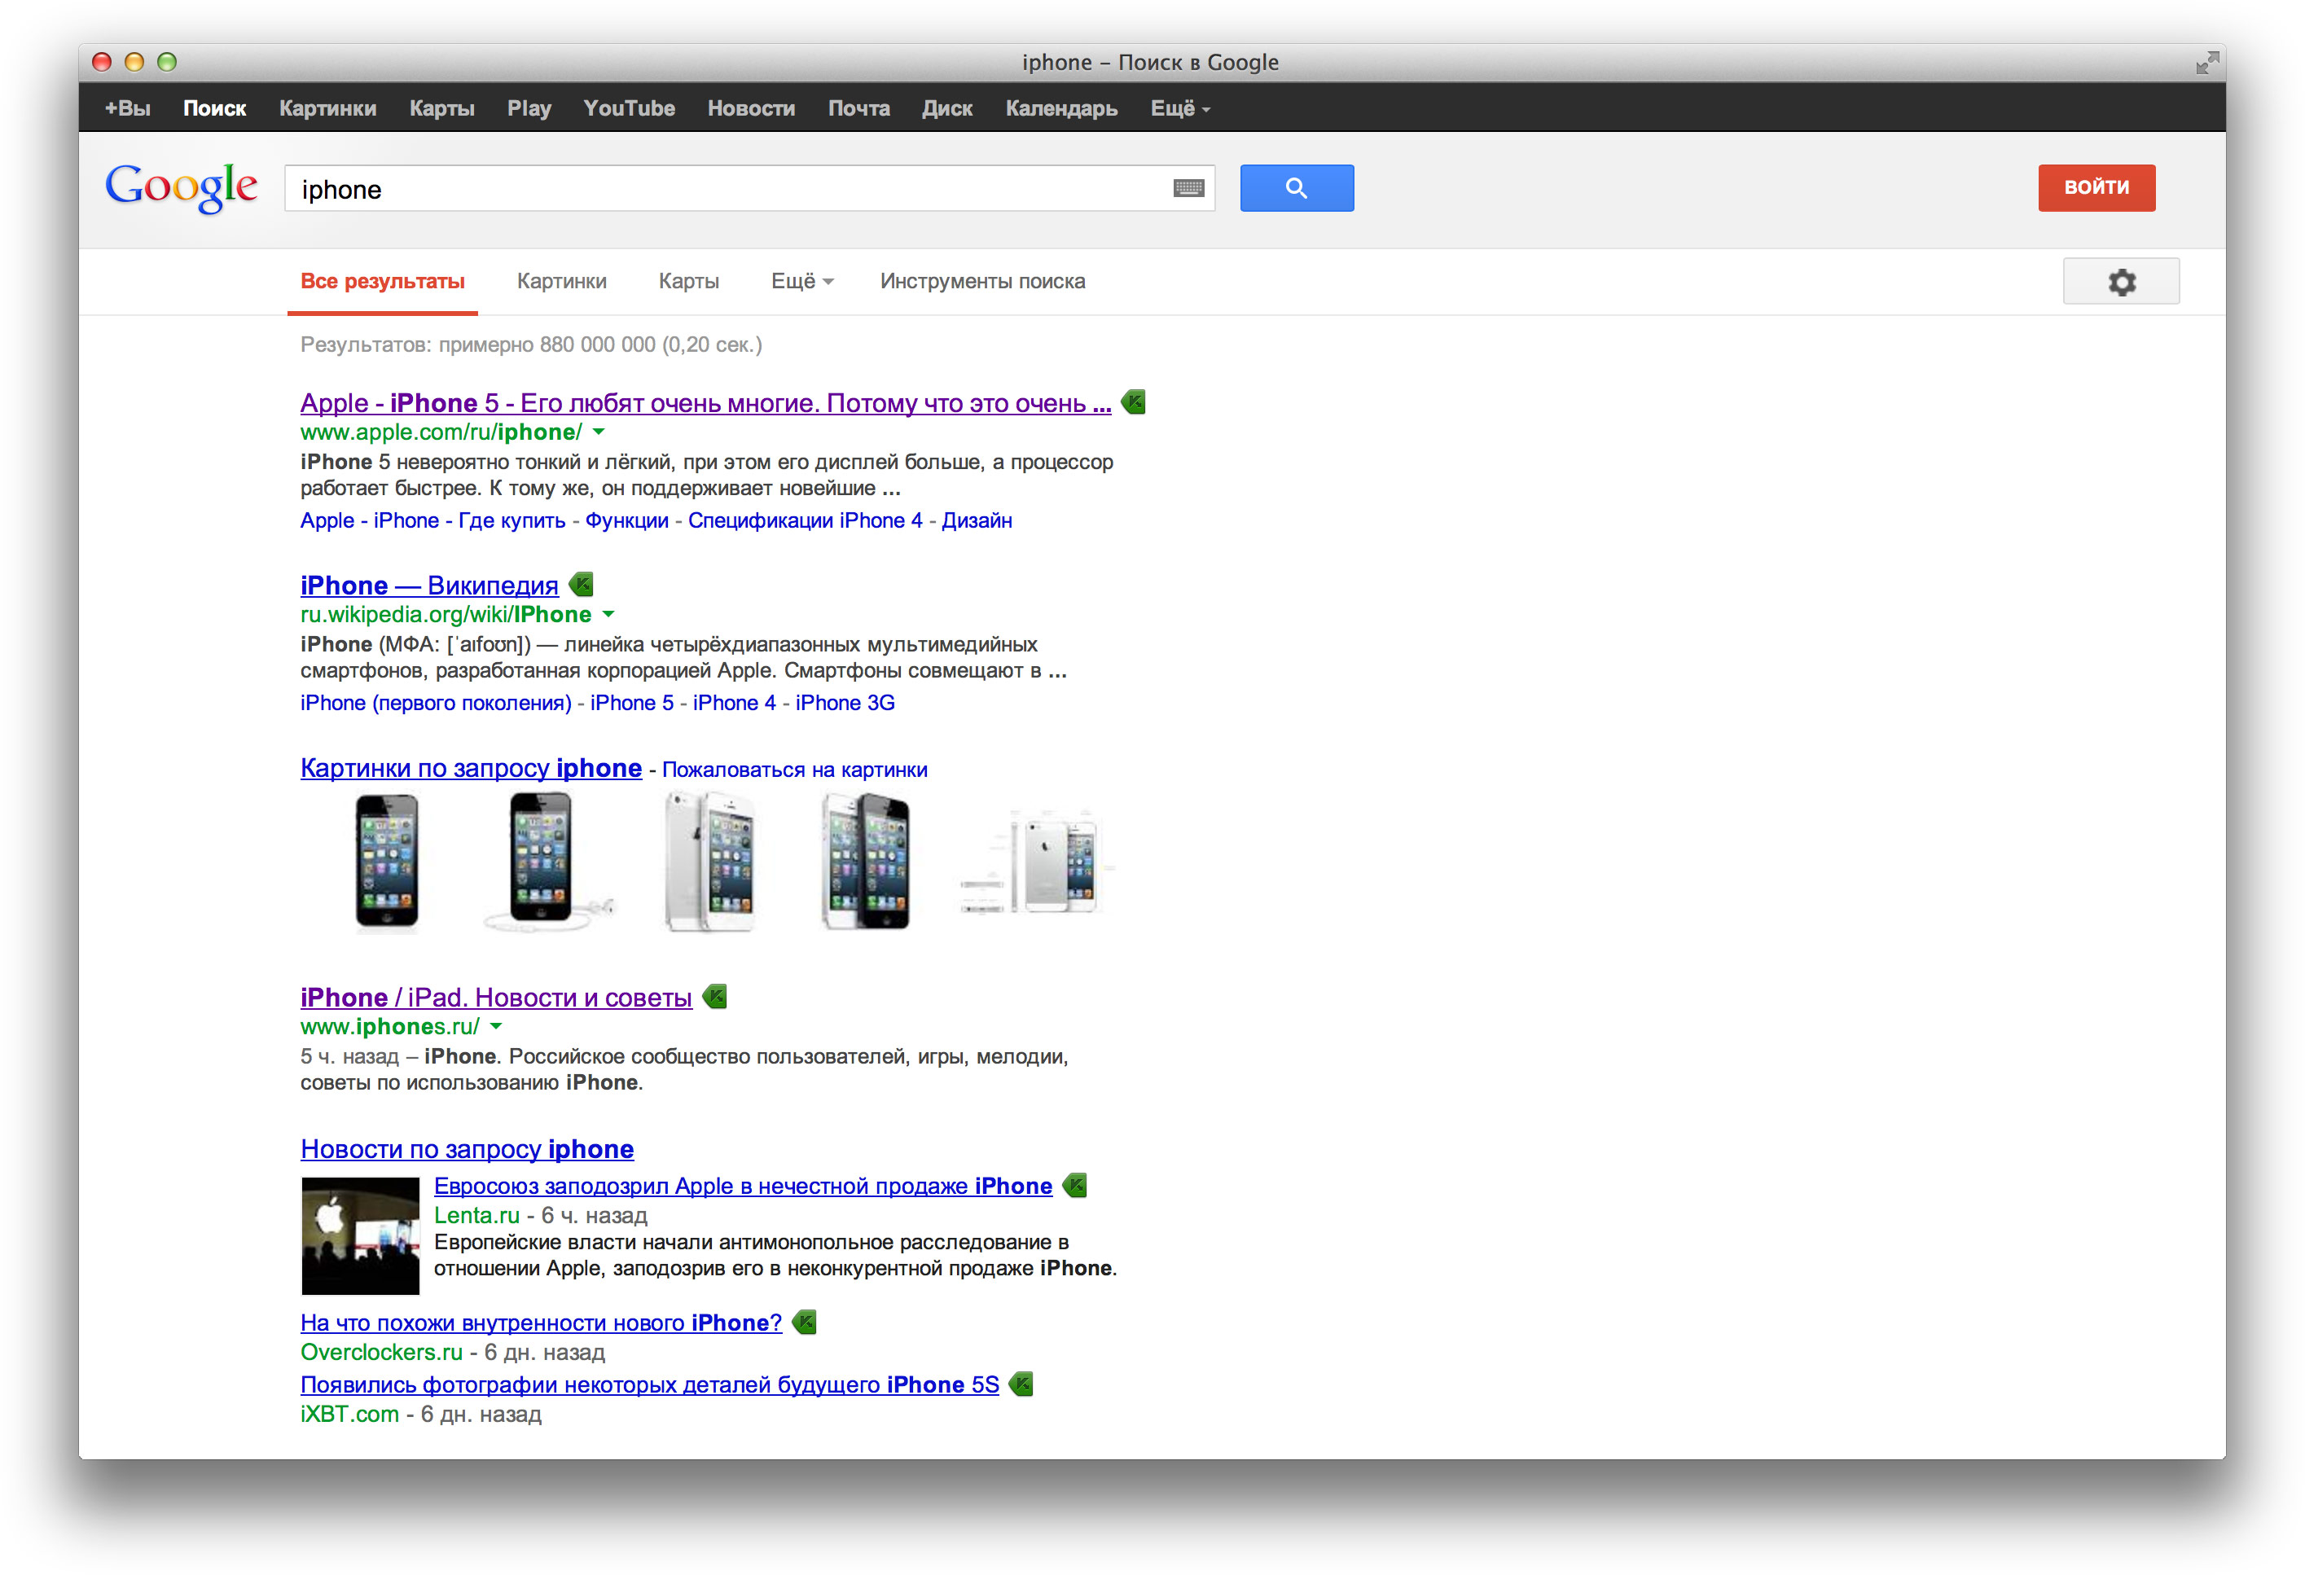
Task: Click green badge icon beside the iPhone 5S news link
Action: click(1021, 1384)
